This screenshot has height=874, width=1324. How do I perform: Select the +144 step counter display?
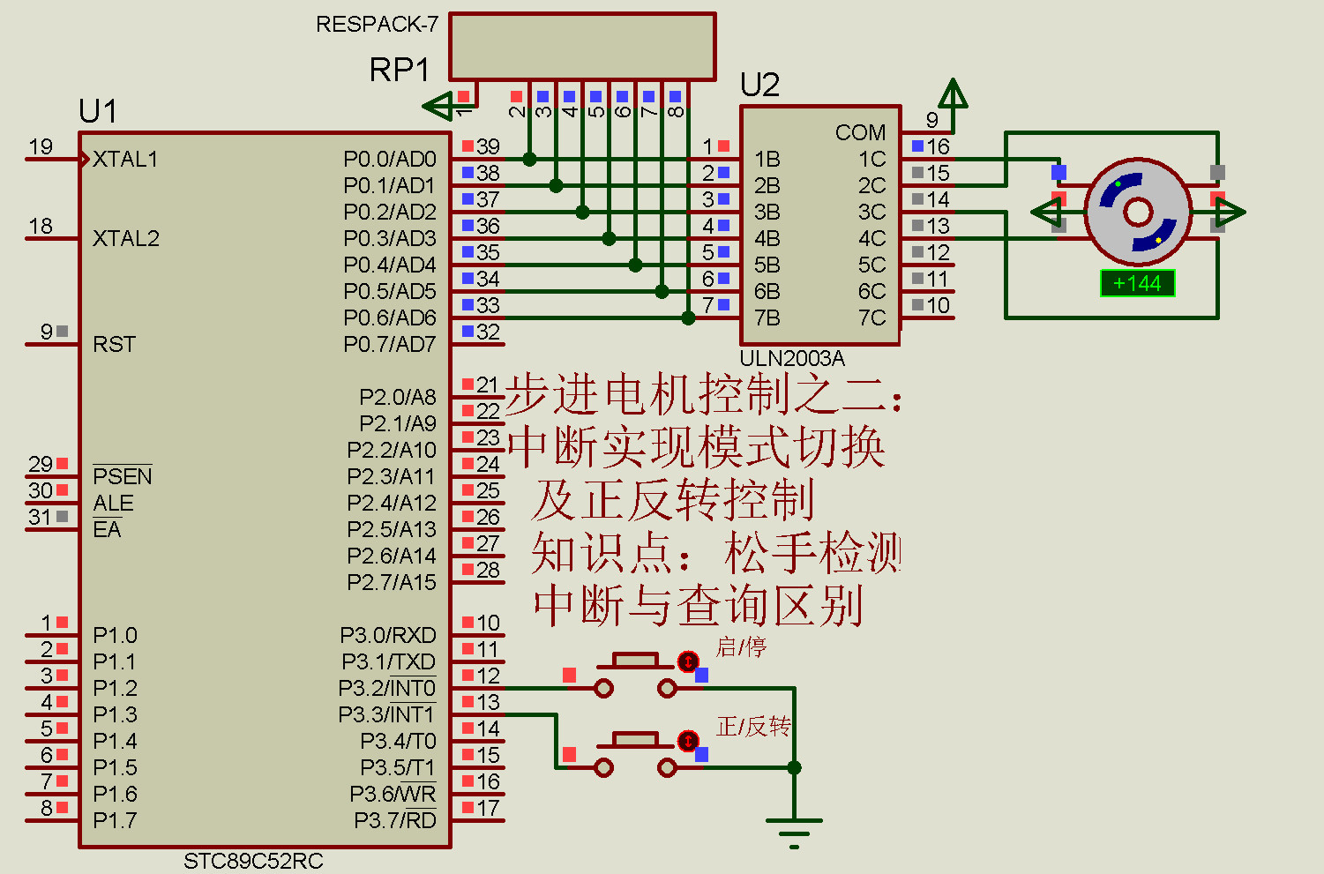1137,282
